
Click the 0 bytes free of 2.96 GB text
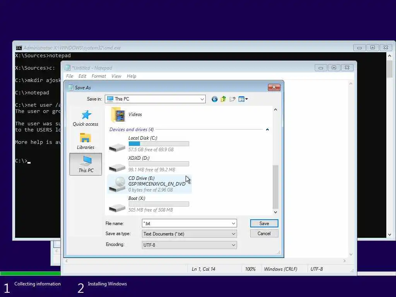[x=150, y=190]
